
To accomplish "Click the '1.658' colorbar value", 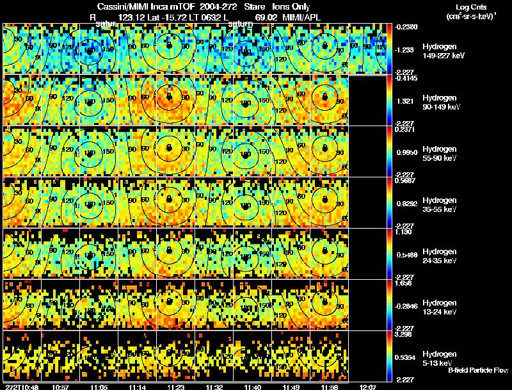I will 404,283.
